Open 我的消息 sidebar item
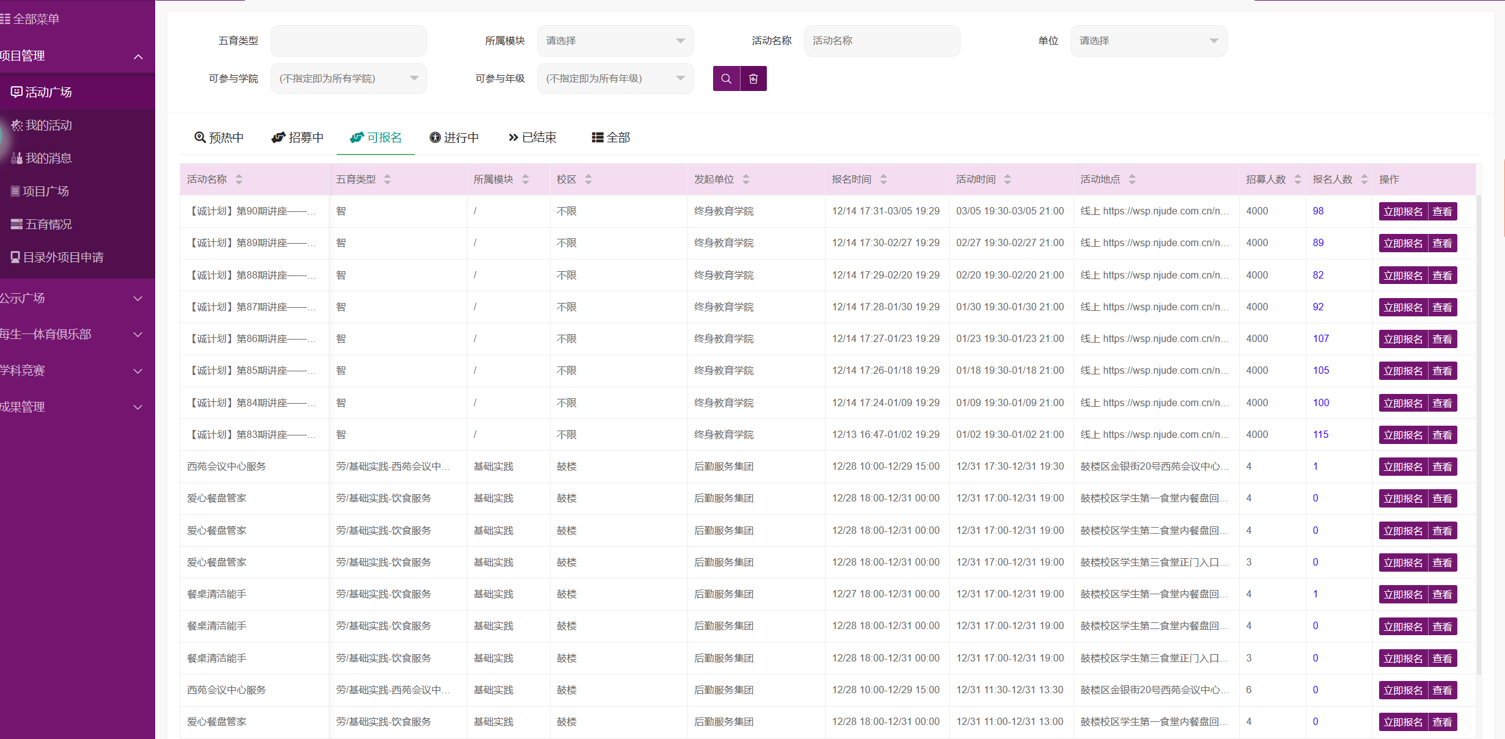Viewport: 1505px width, 739px height. [48, 158]
